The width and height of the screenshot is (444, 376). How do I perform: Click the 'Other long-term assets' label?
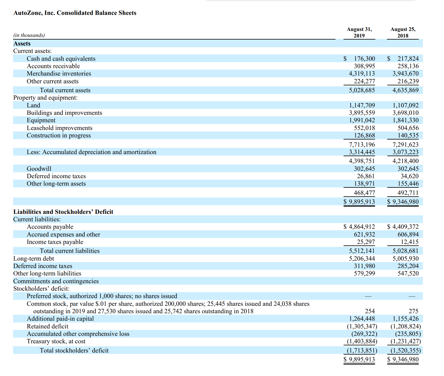pos(56,184)
